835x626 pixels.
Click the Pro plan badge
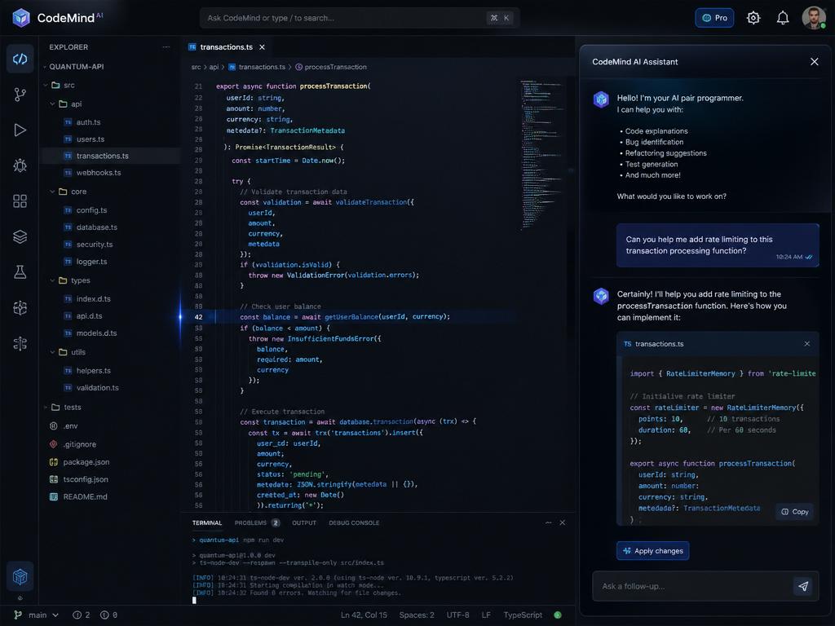point(714,18)
